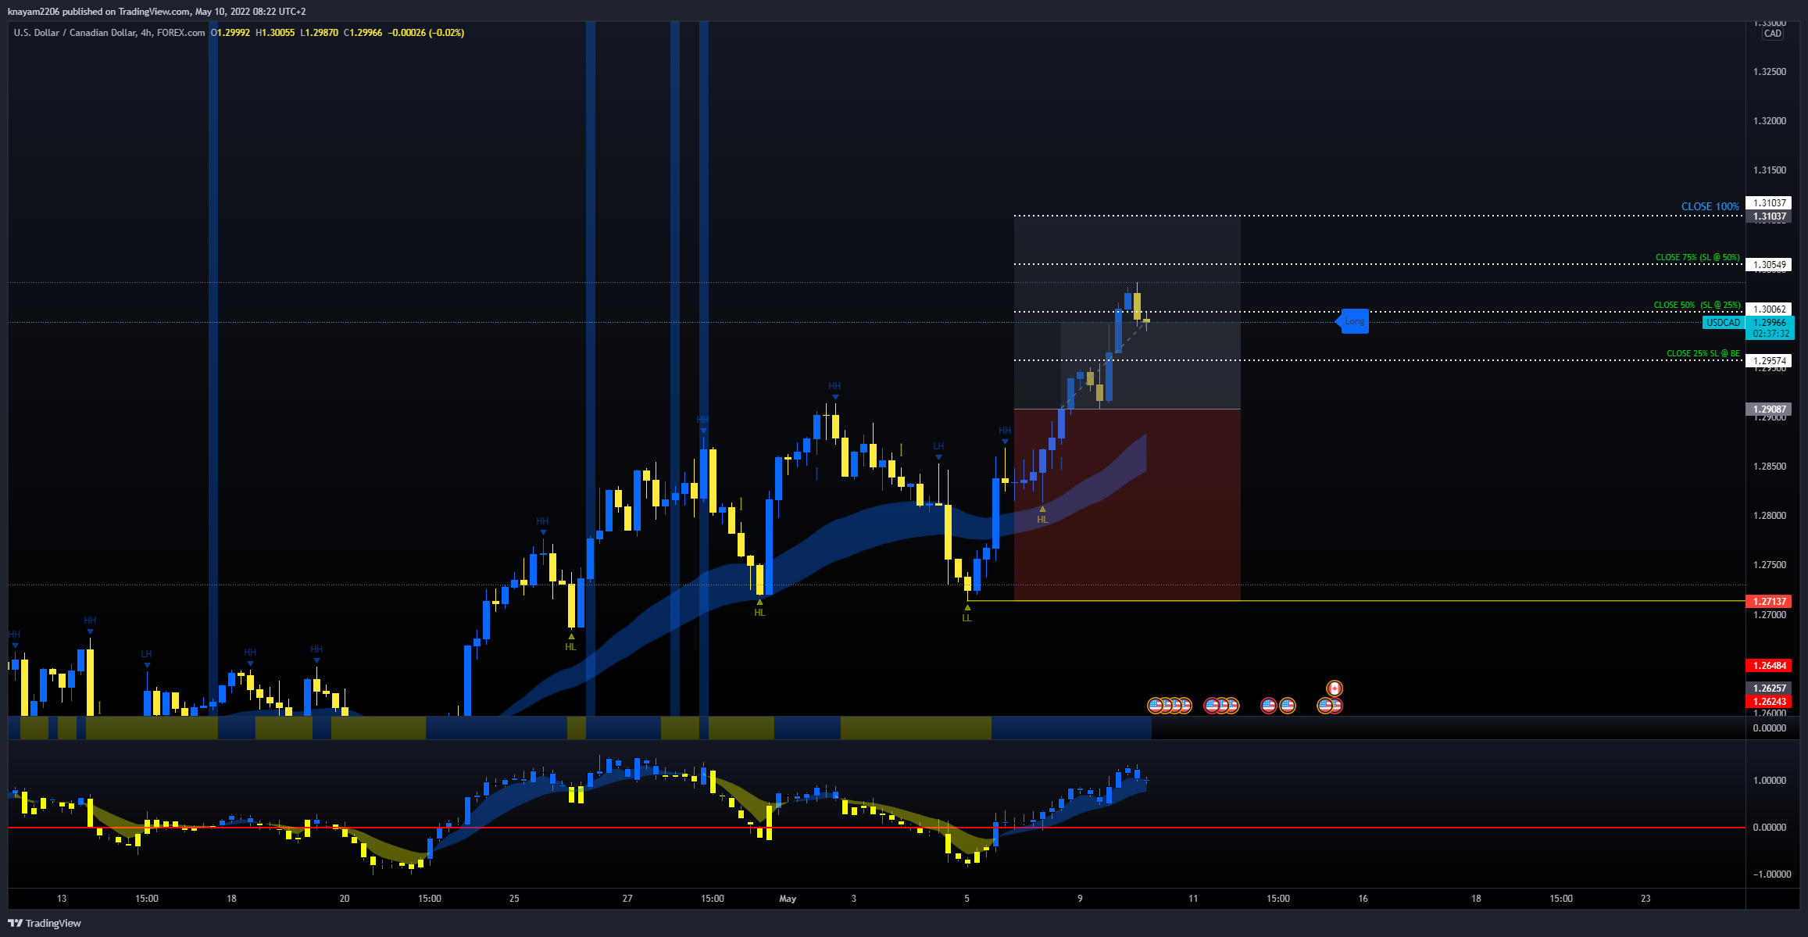1808x937 pixels.
Task: Click the bar countdown timer 02:37:32
Action: (1770, 334)
